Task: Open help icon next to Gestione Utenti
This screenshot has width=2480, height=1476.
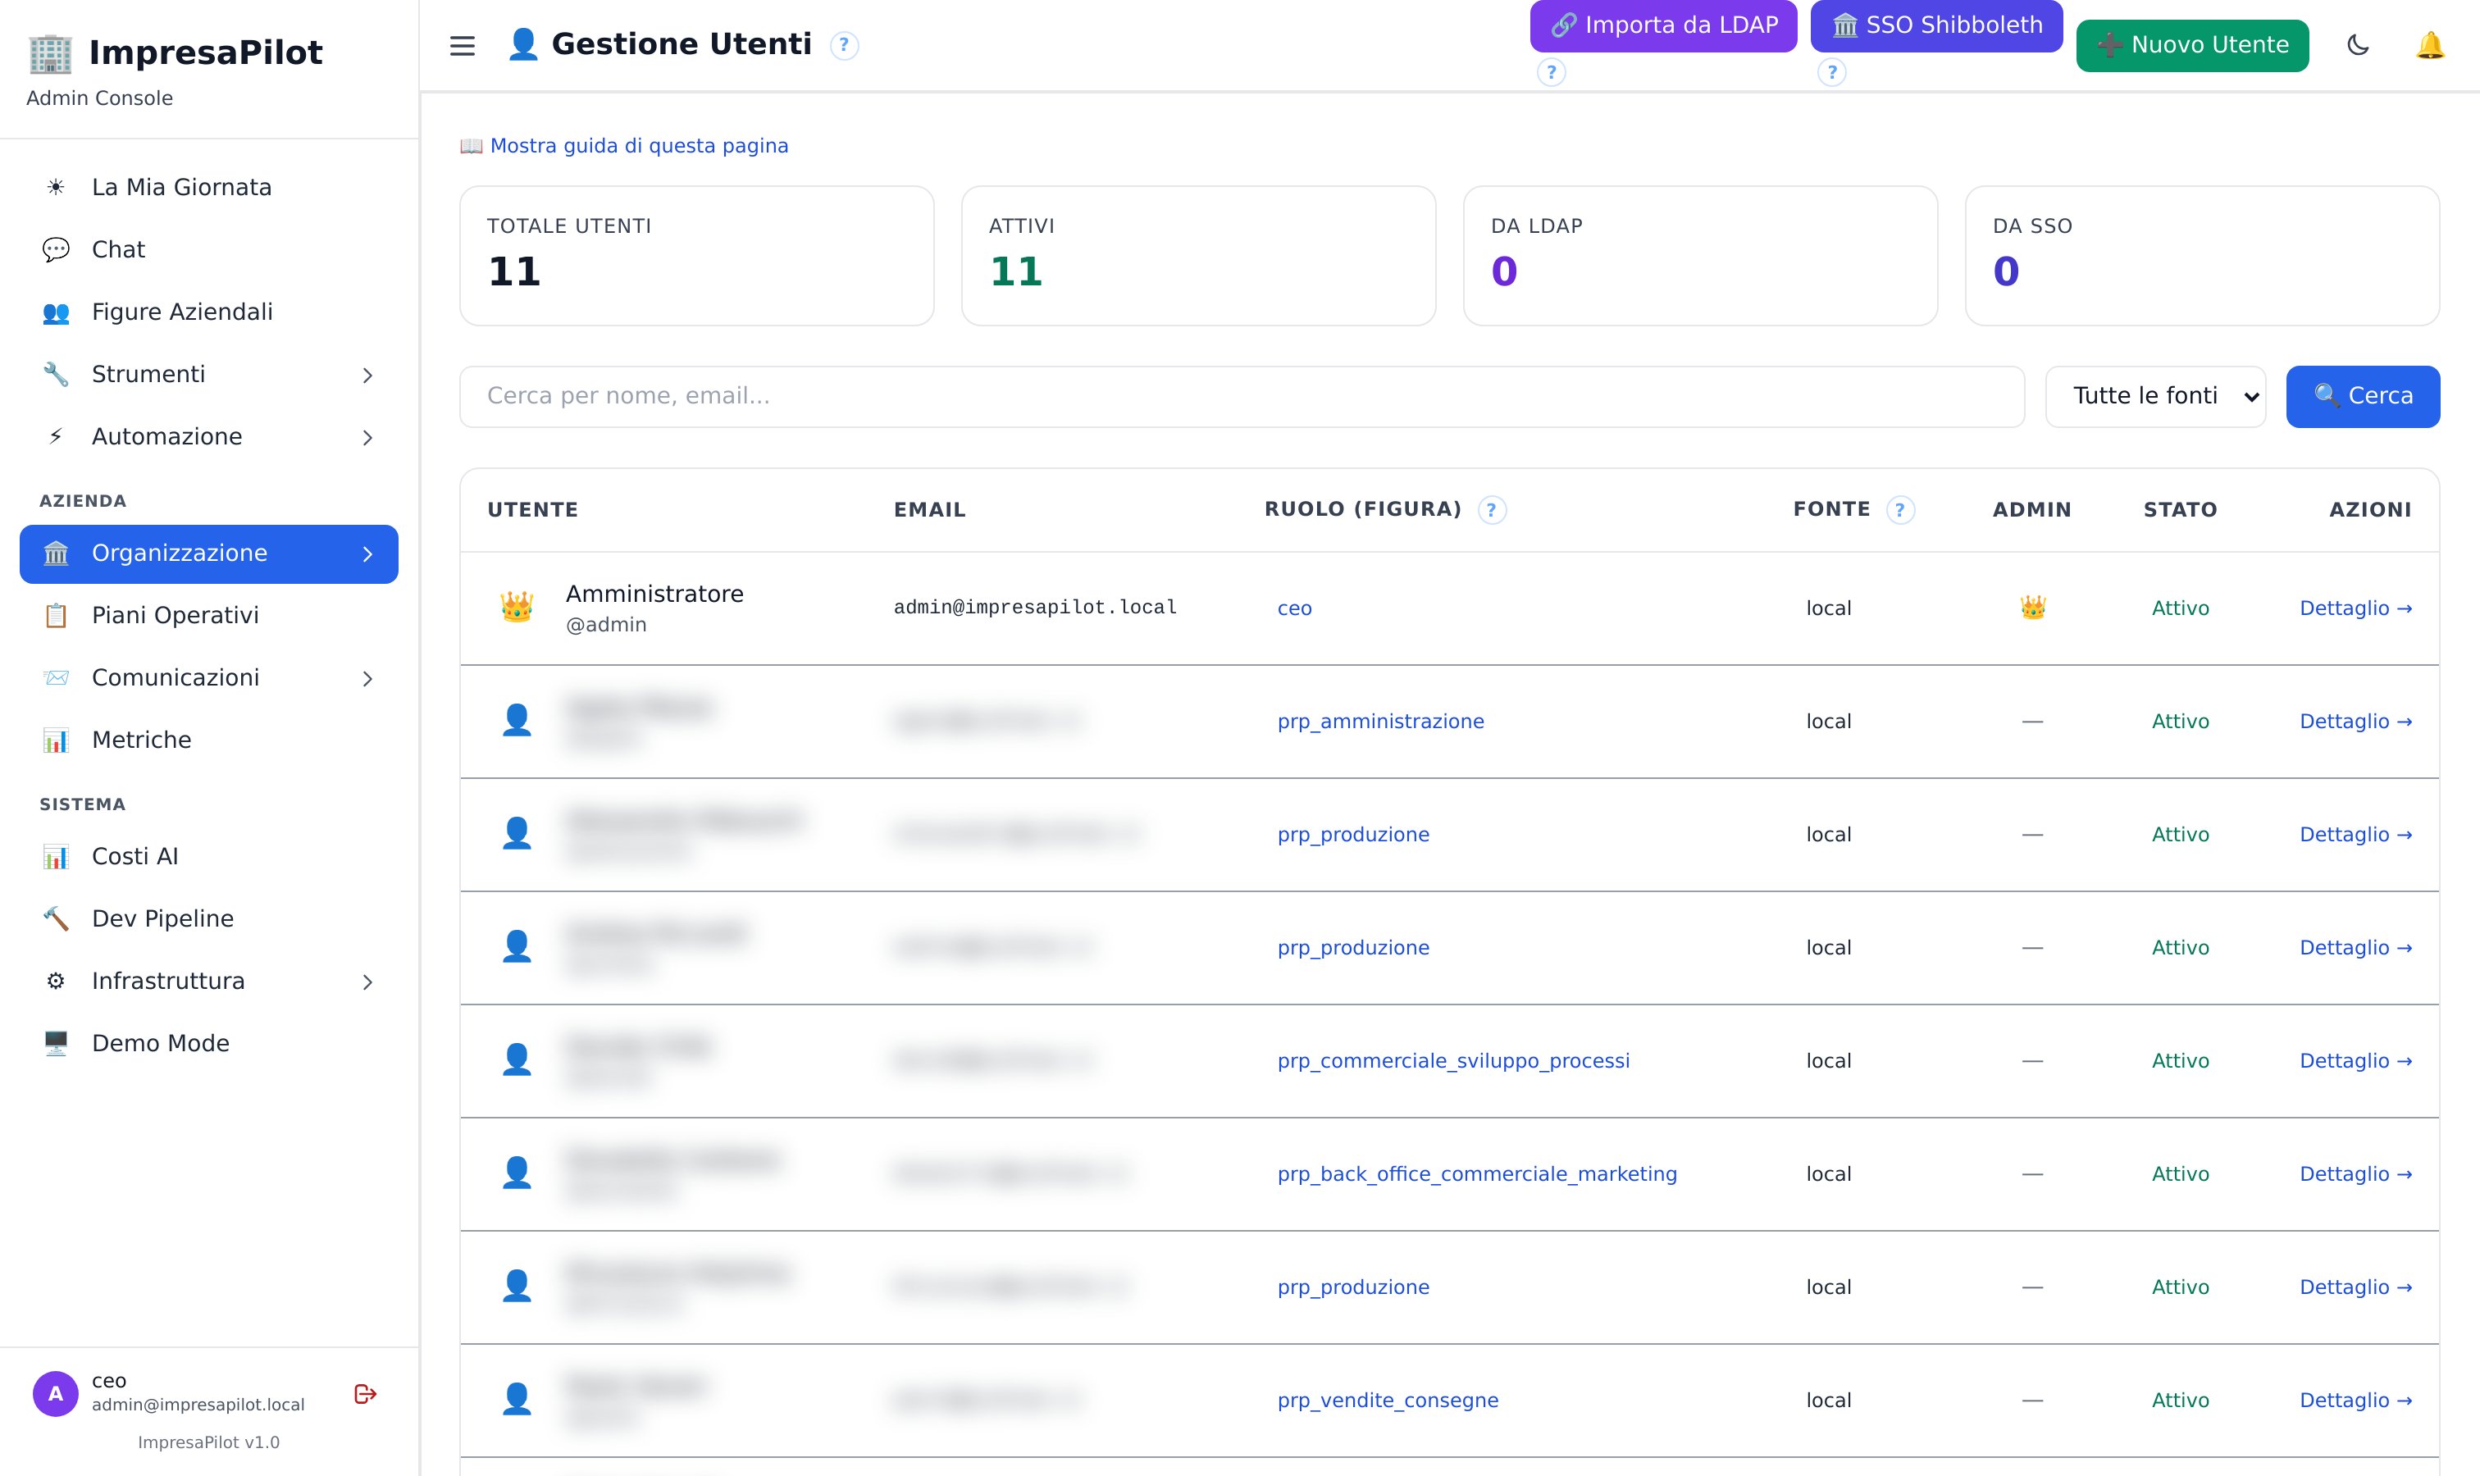Action: point(844,46)
